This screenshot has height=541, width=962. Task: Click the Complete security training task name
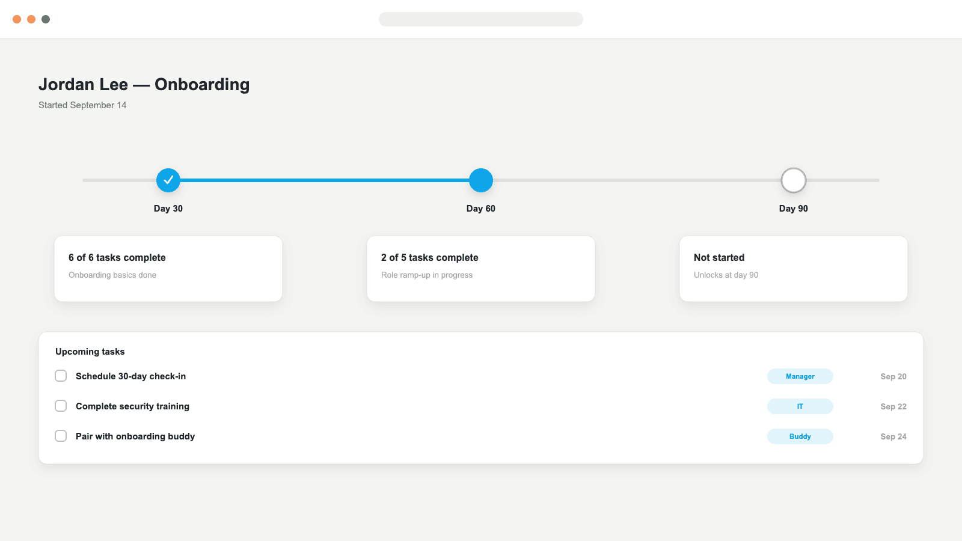[132, 406]
